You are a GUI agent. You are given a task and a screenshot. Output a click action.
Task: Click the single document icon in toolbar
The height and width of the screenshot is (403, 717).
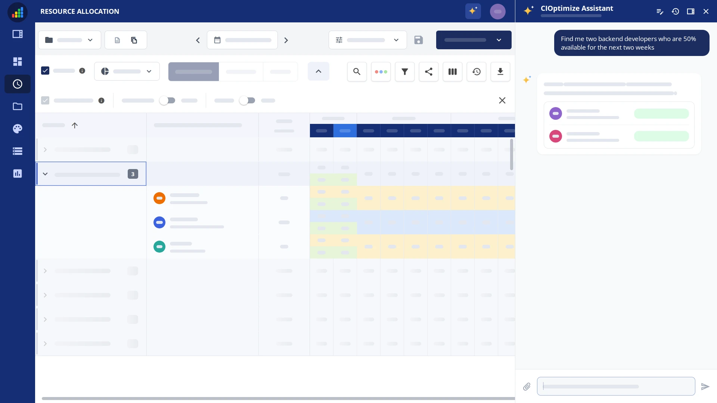tap(117, 40)
